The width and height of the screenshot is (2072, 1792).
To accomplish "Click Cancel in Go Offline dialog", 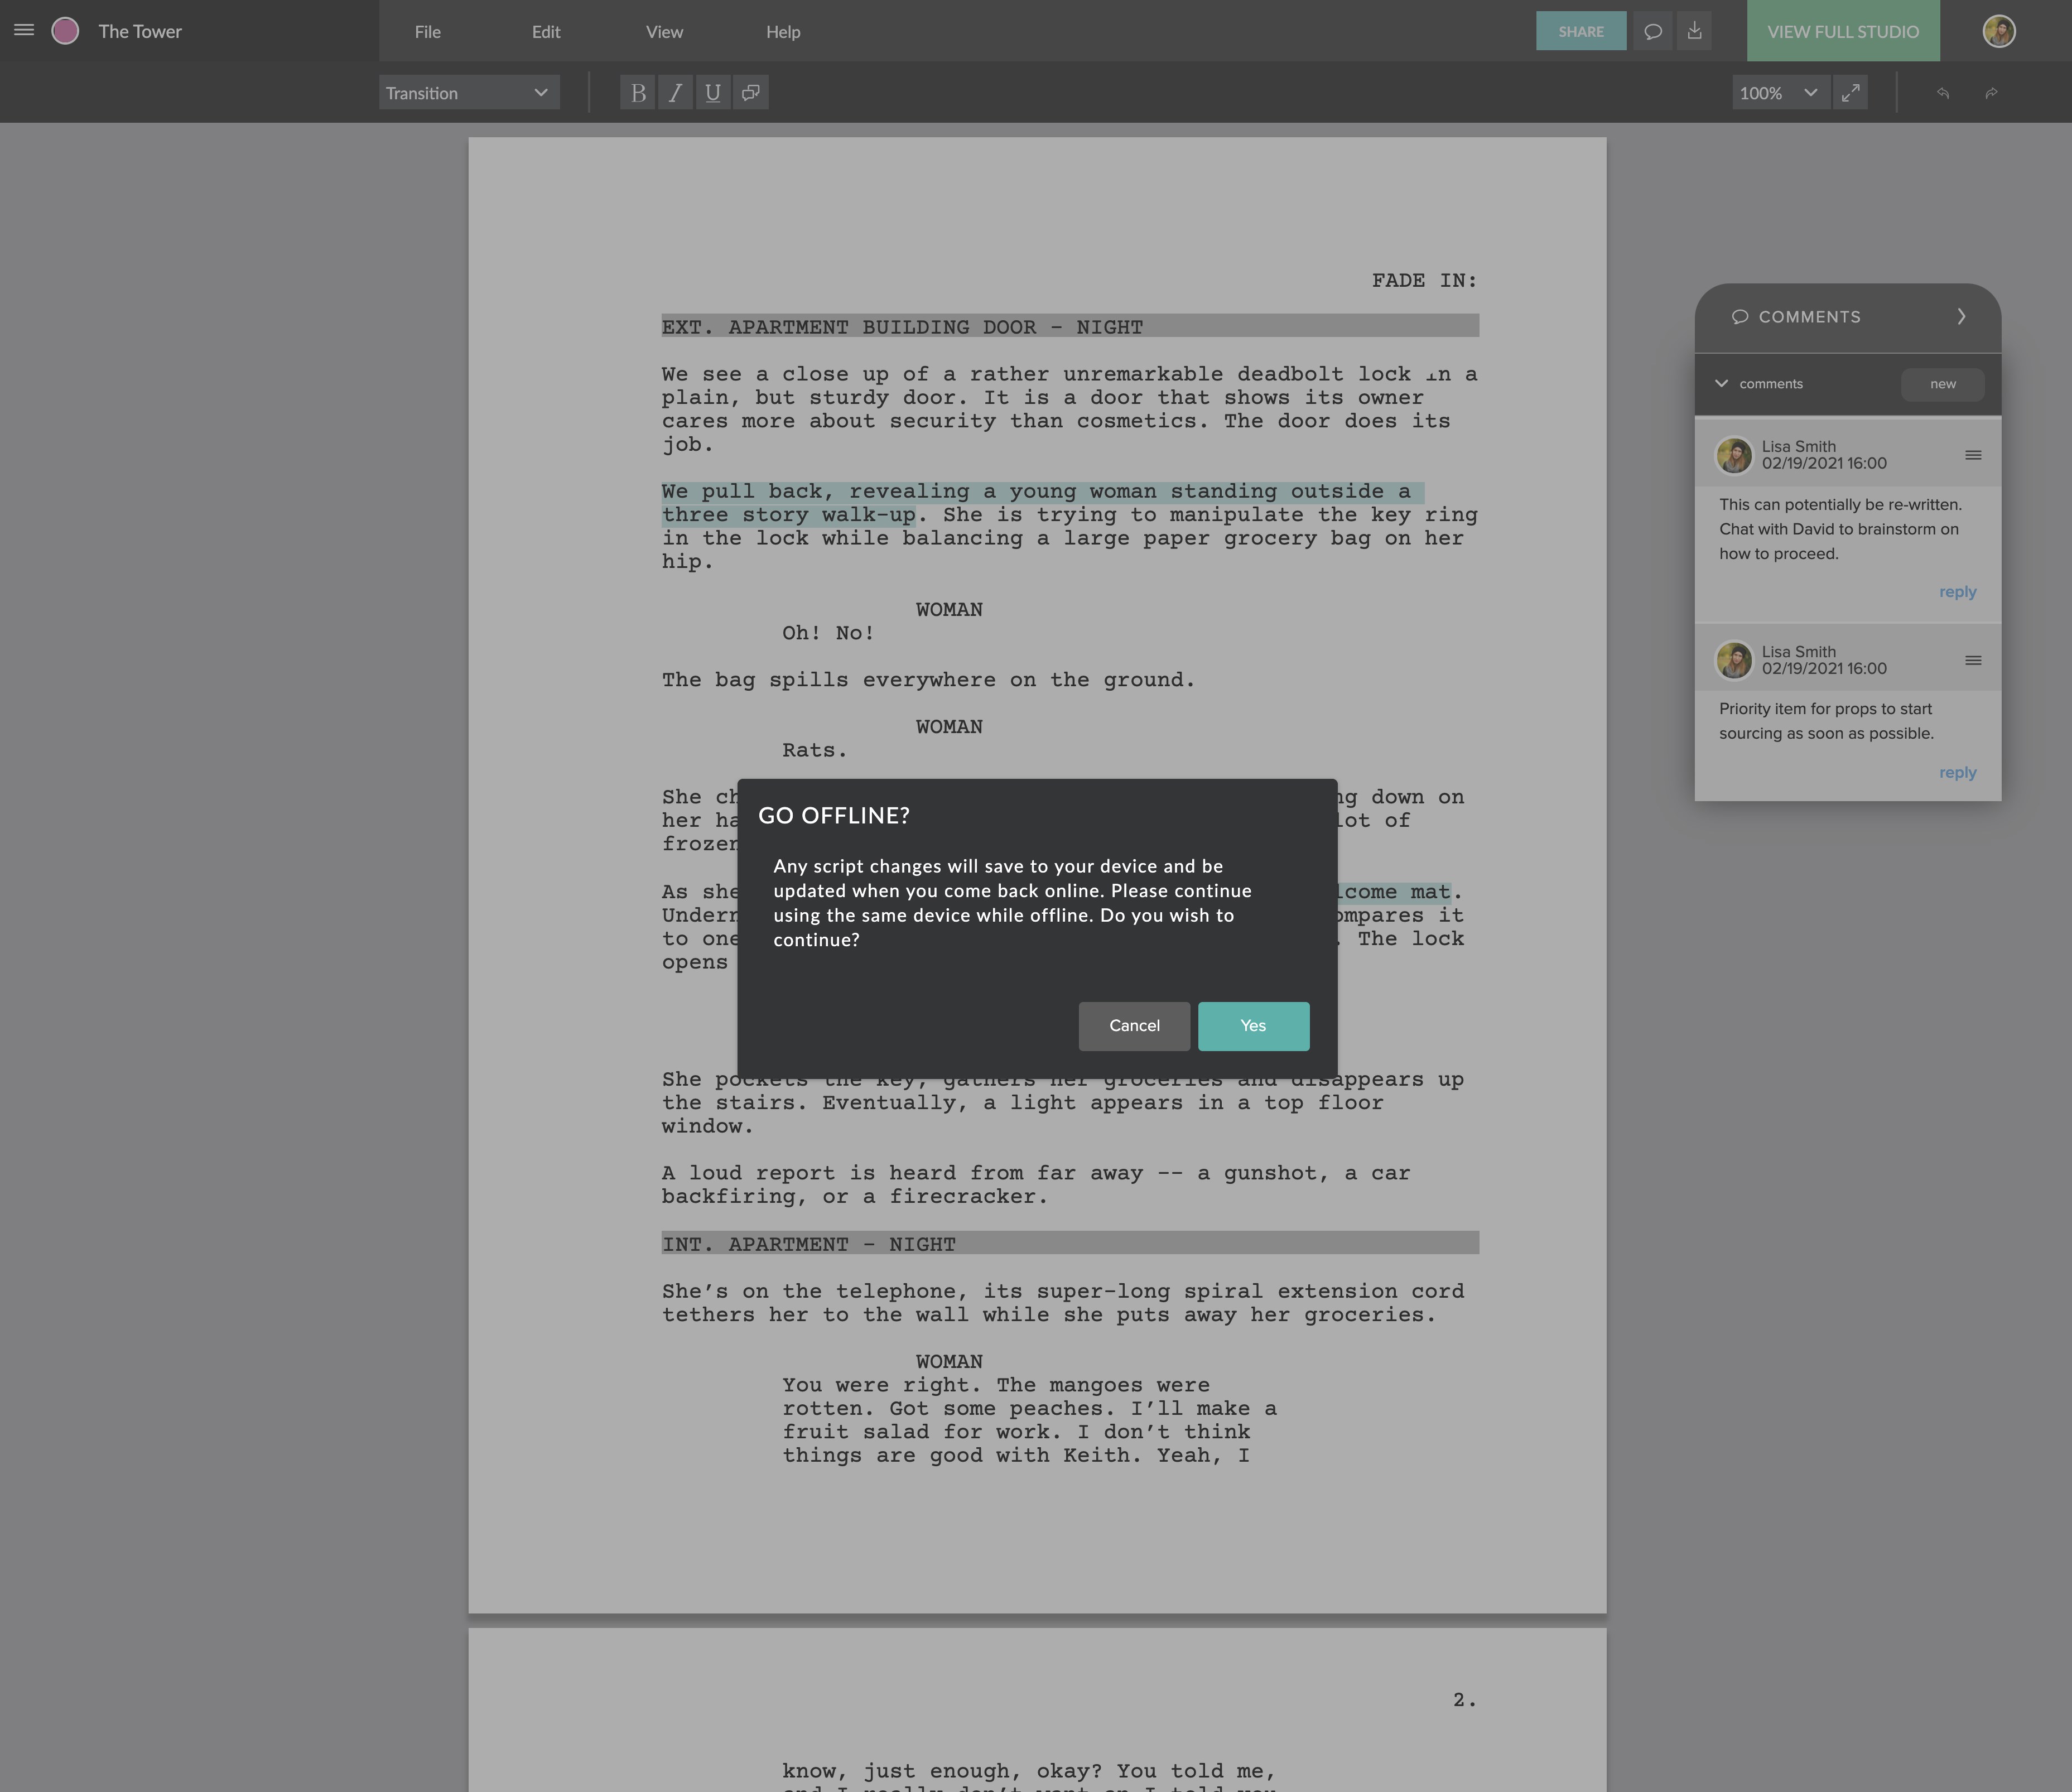I will tap(1134, 1026).
